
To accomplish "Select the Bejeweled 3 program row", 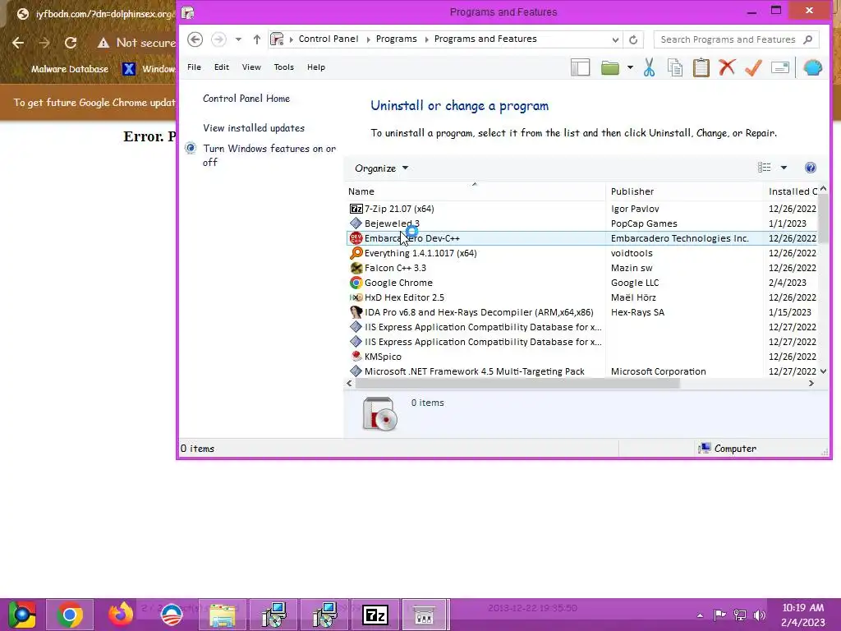I will [x=582, y=223].
